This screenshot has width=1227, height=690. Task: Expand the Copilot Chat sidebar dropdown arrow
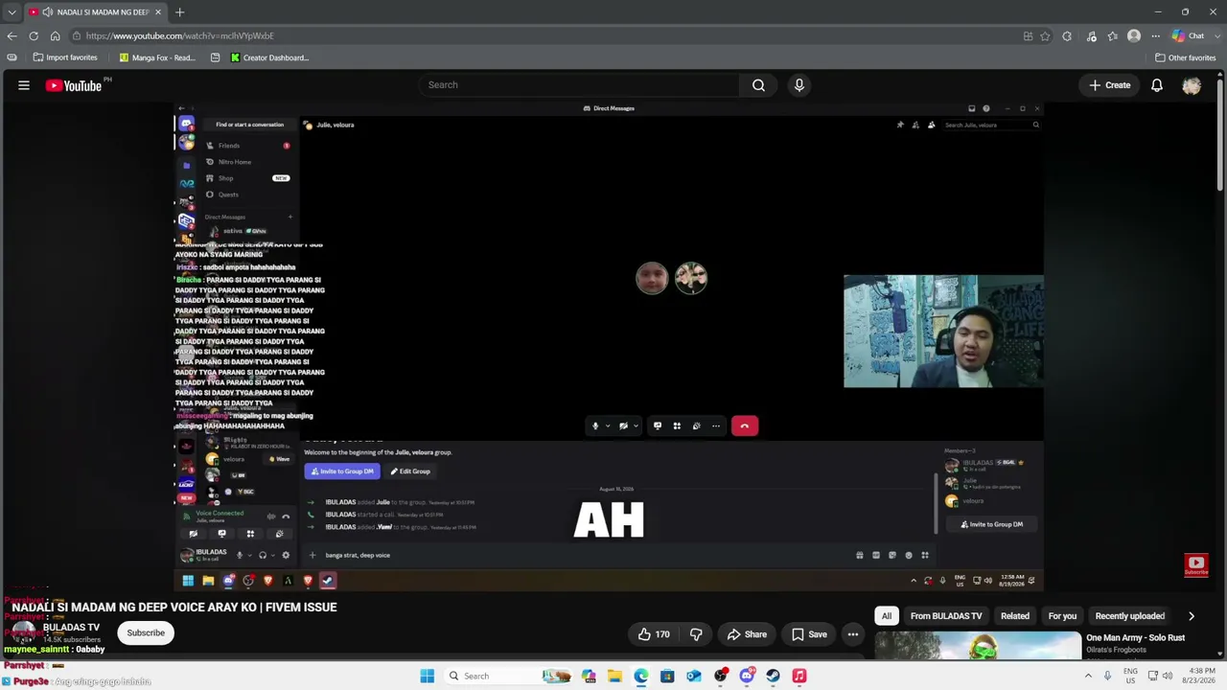1215,36
